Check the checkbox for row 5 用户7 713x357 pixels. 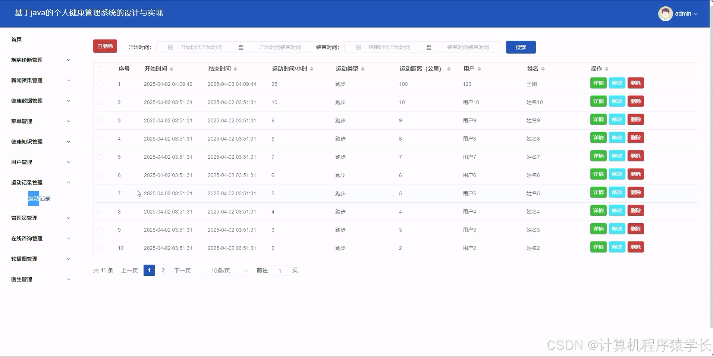[100, 157]
